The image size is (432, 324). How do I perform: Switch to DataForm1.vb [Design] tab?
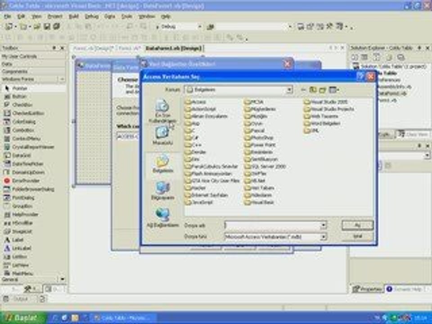point(174,48)
